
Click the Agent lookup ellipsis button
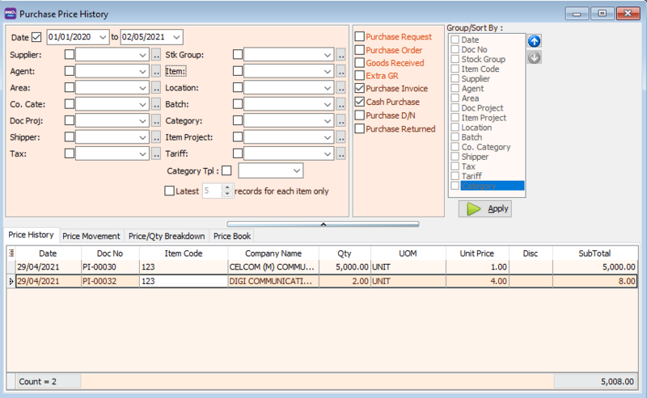pos(156,71)
